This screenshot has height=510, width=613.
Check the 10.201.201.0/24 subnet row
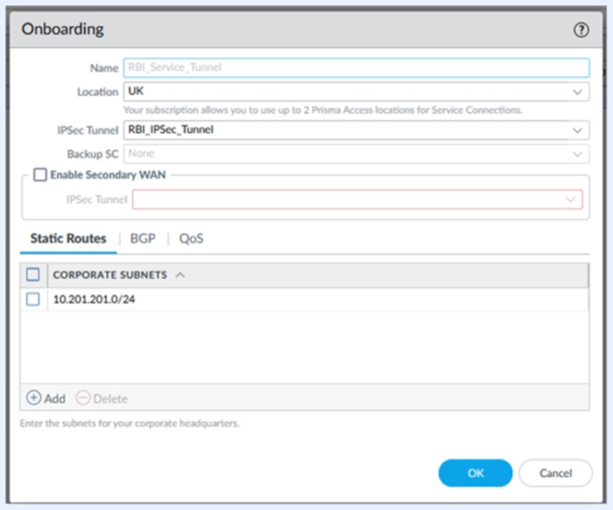(34, 299)
